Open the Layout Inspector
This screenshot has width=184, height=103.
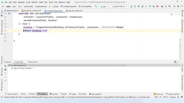tap(172, 94)
